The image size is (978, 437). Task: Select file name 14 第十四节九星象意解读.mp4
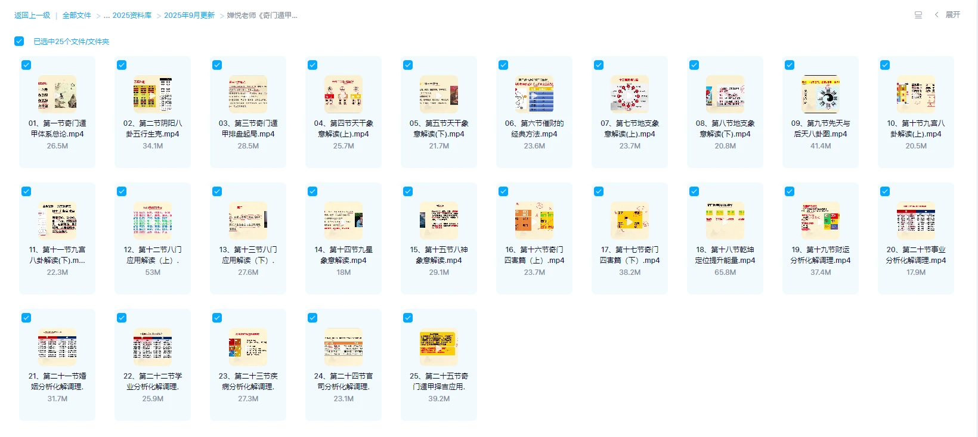tap(343, 255)
